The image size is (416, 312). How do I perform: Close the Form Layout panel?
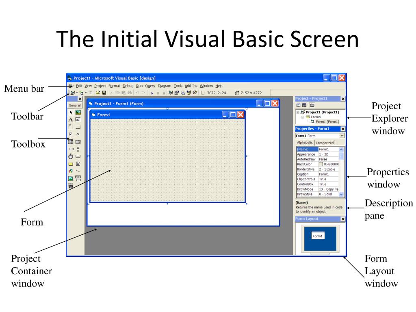tap(343, 219)
